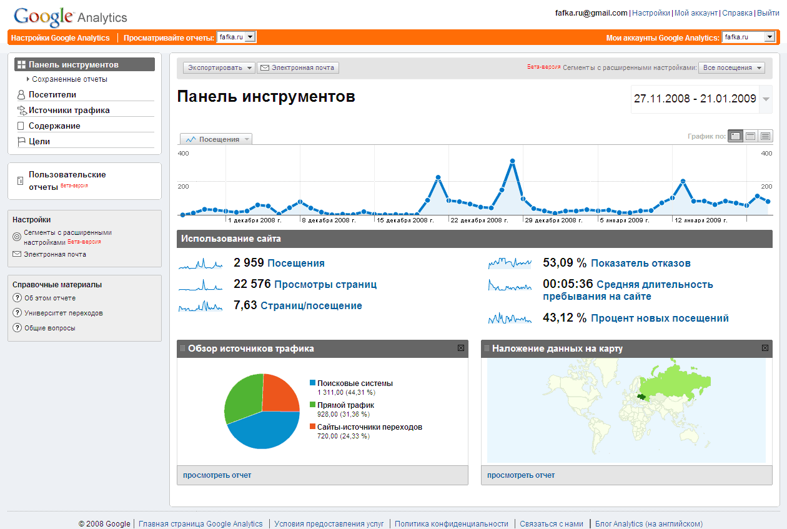The width and height of the screenshot is (787, 529).
Task: Click the blue pie chart slice
Action: [x=264, y=431]
